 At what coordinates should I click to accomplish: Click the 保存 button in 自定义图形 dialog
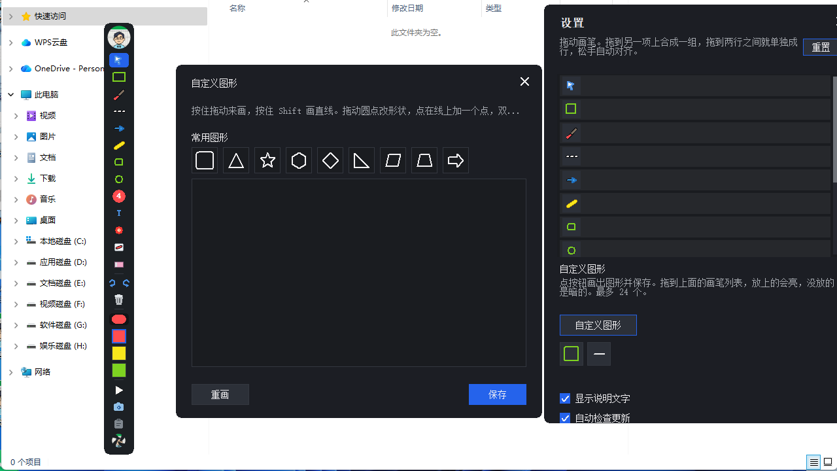point(498,394)
